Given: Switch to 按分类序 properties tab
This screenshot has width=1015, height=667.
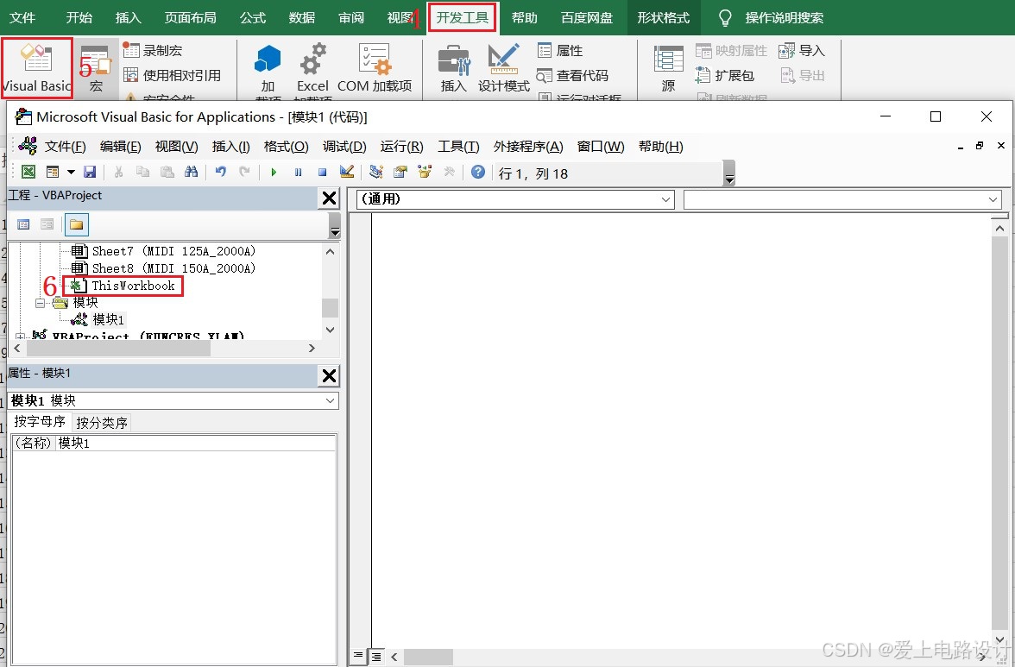Looking at the screenshot, I should pos(102,423).
